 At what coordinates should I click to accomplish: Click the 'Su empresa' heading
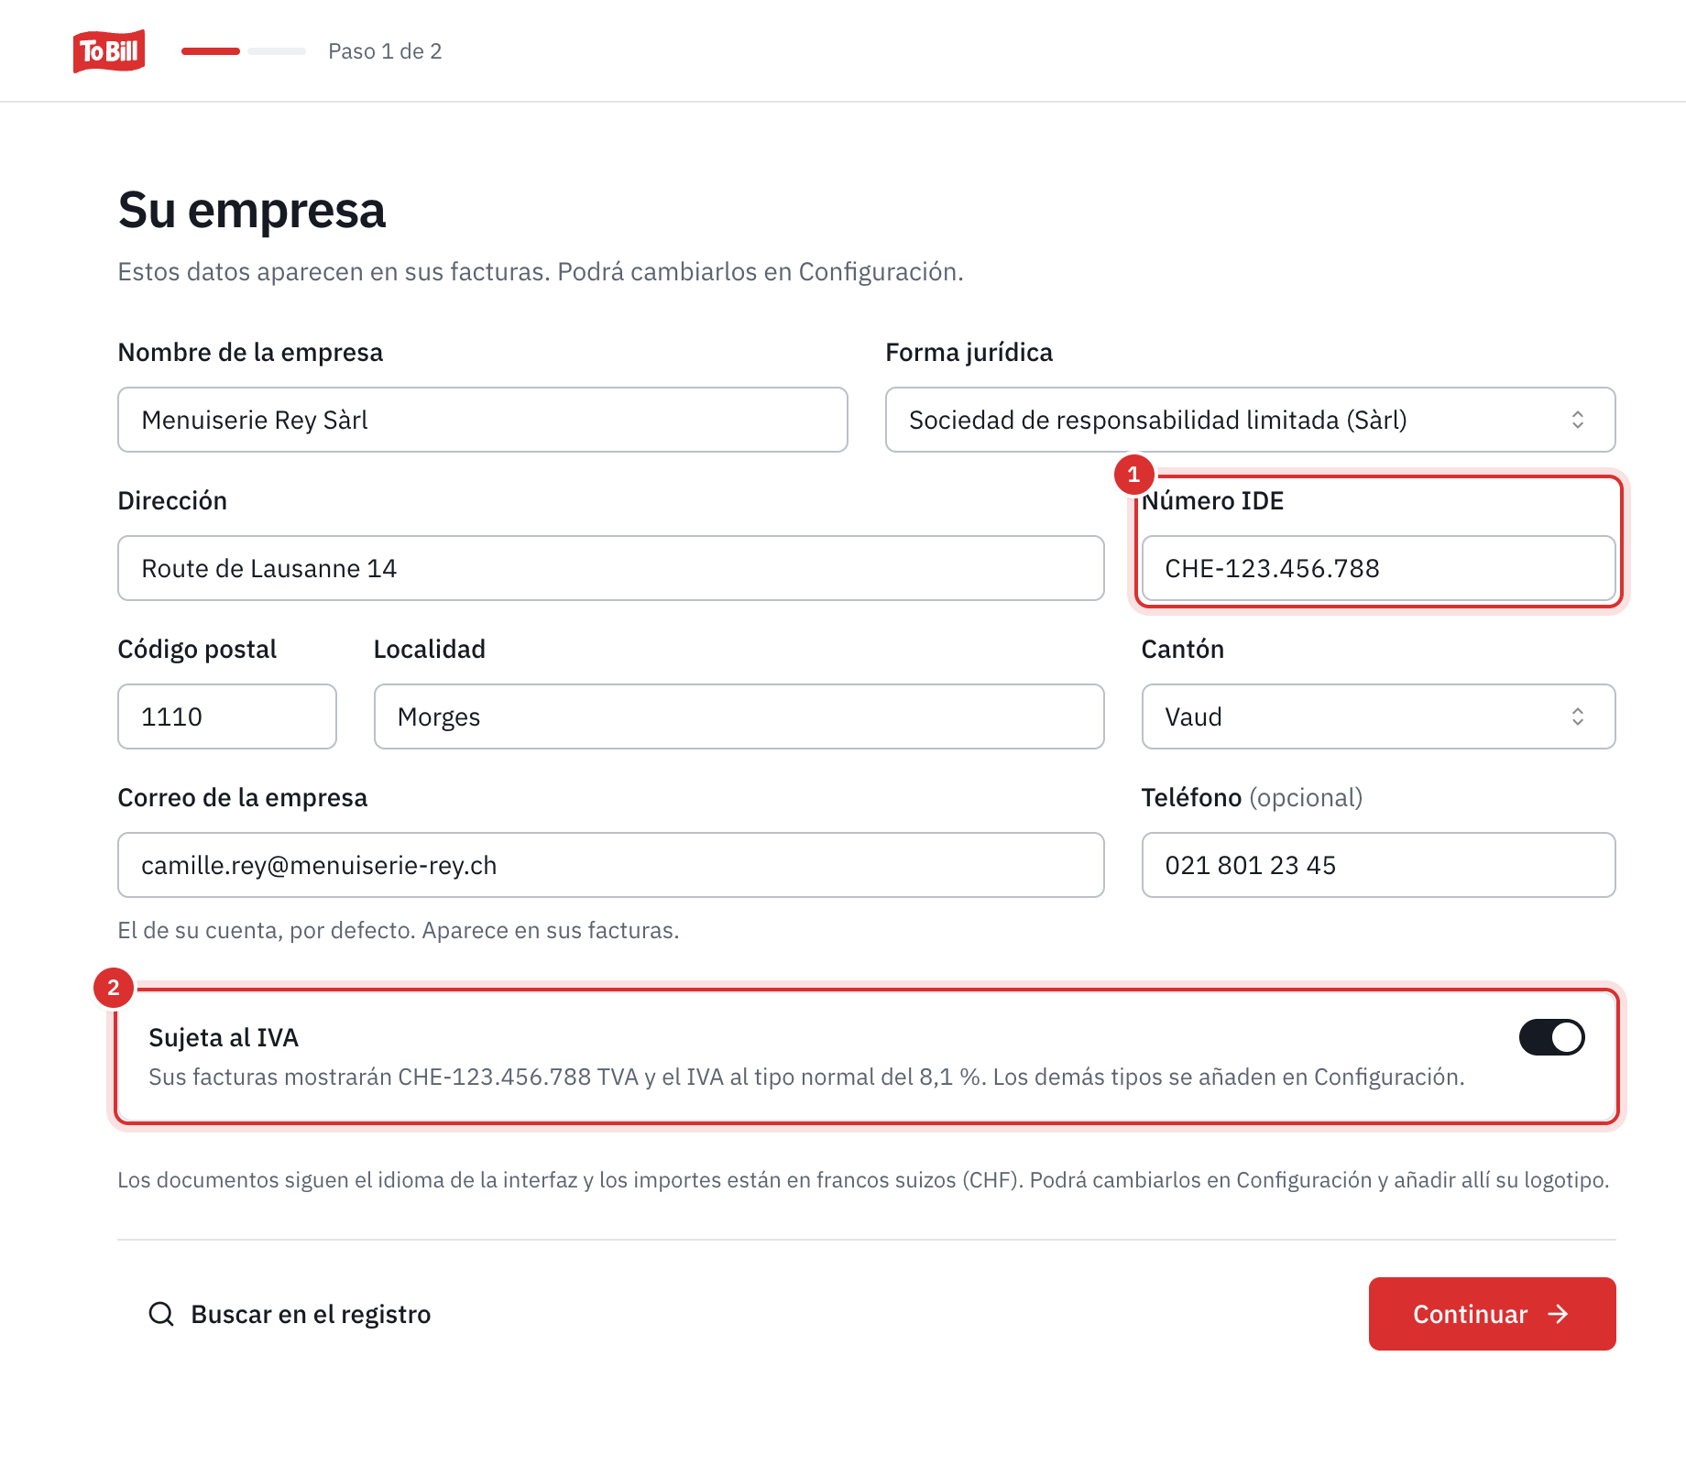coord(252,210)
